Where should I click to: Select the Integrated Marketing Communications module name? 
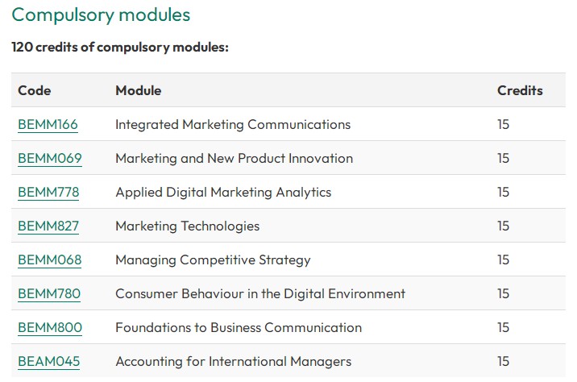point(233,124)
